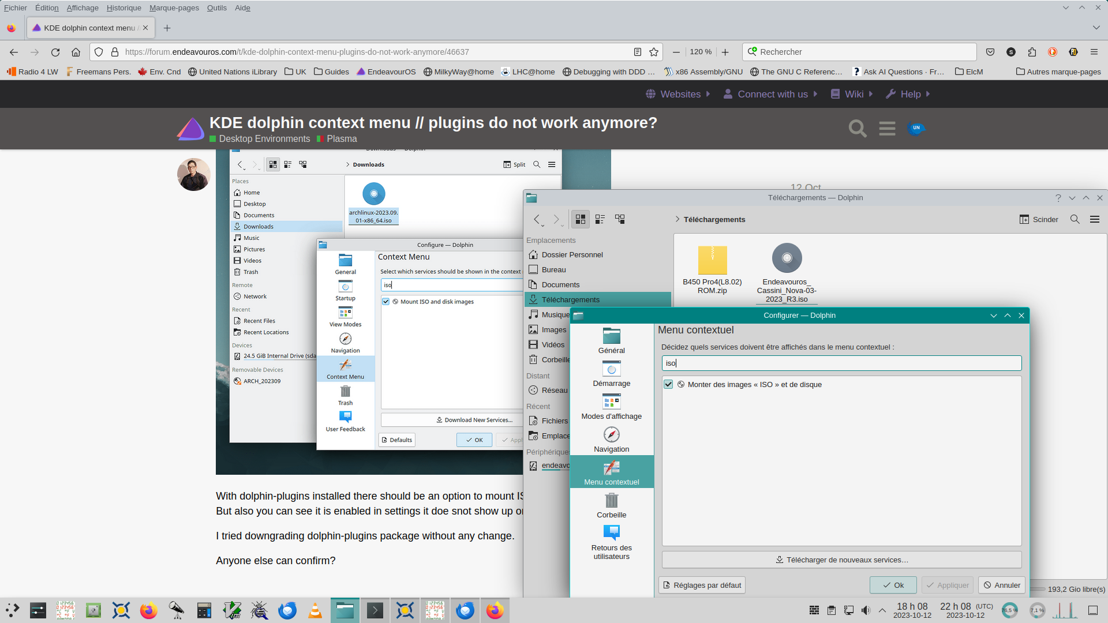1108x623 pixels.
Task: Open Édition menu in Firefox
Action: pyautogui.click(x=47, y=7)
